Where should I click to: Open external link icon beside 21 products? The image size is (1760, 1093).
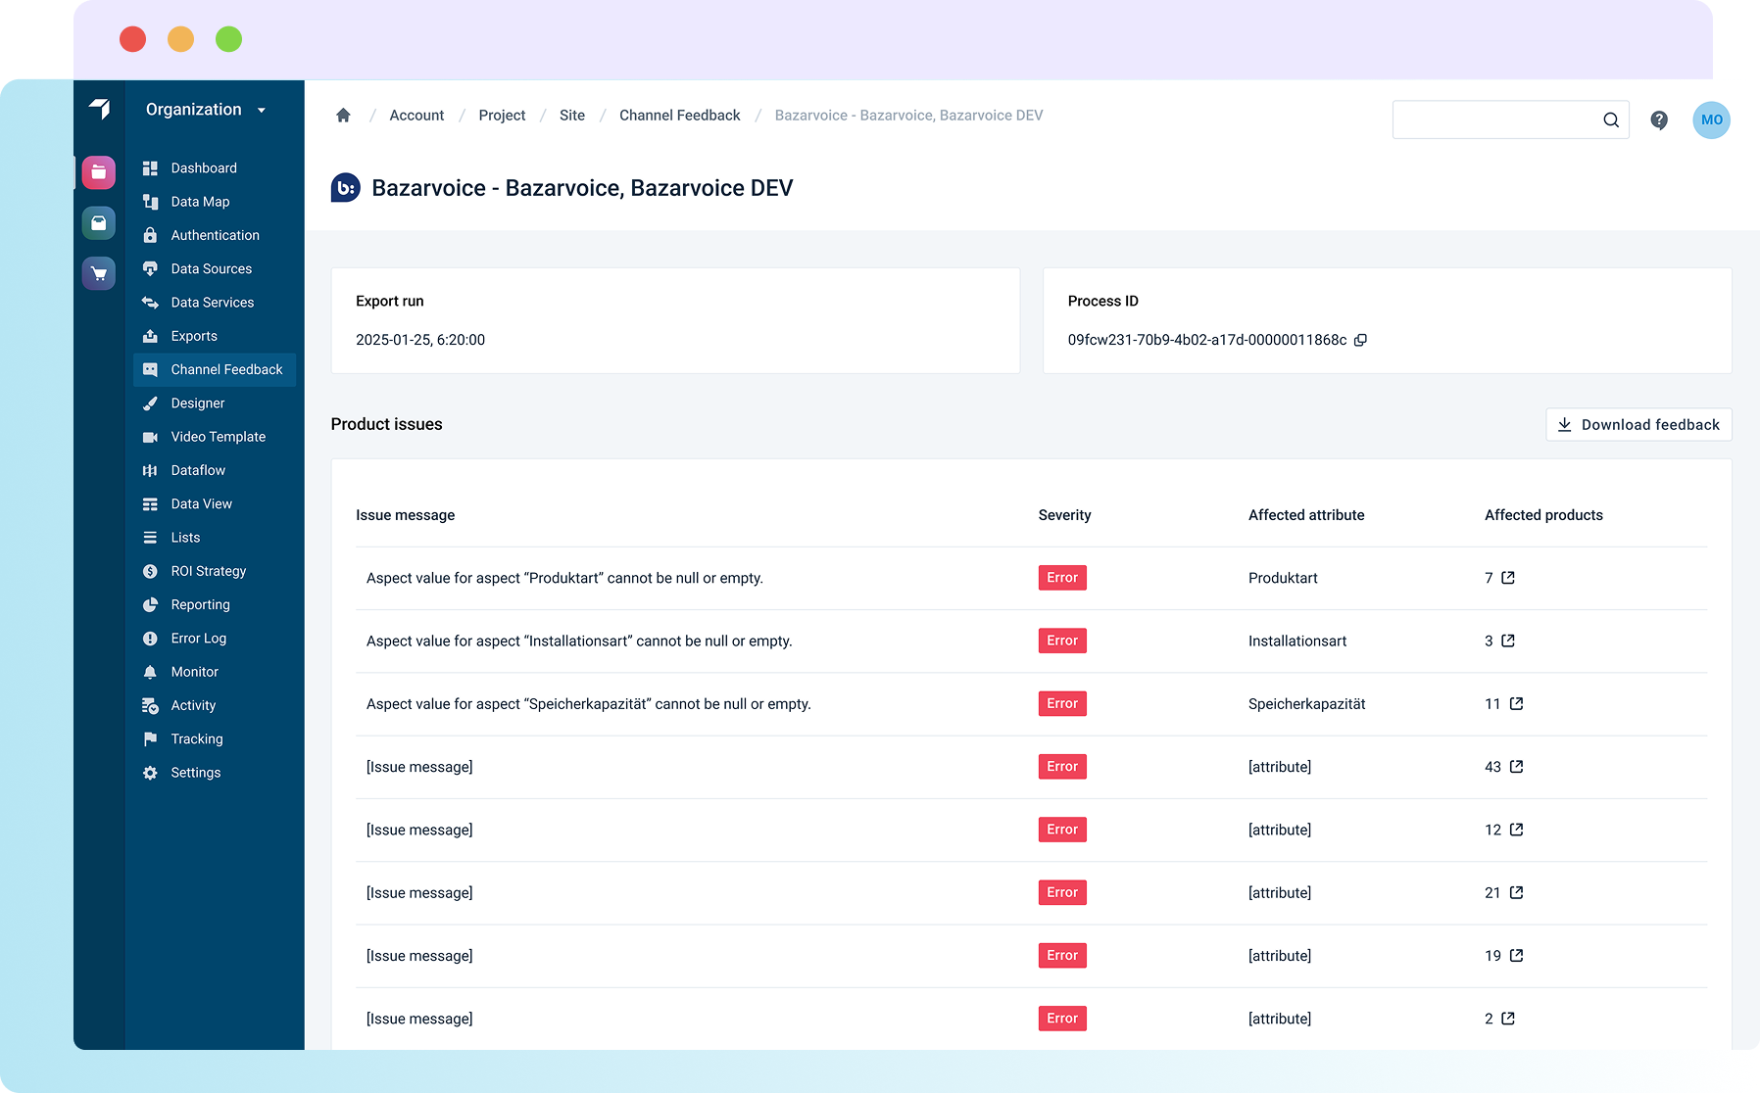[x=1516, y=892]
